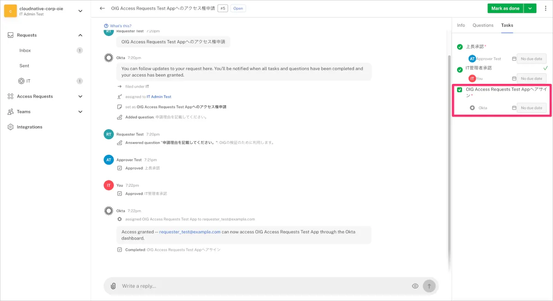
Task: Open the three-dot more options menu
Action: (545, 8)
